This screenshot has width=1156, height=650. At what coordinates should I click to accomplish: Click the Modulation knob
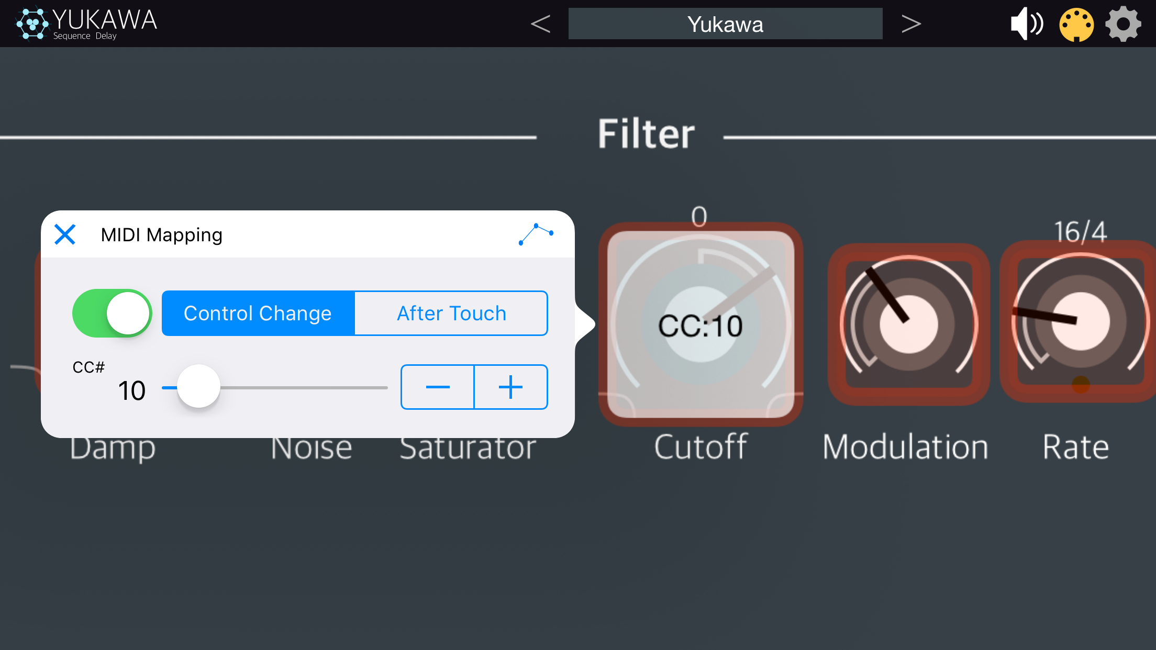point(908,324)
